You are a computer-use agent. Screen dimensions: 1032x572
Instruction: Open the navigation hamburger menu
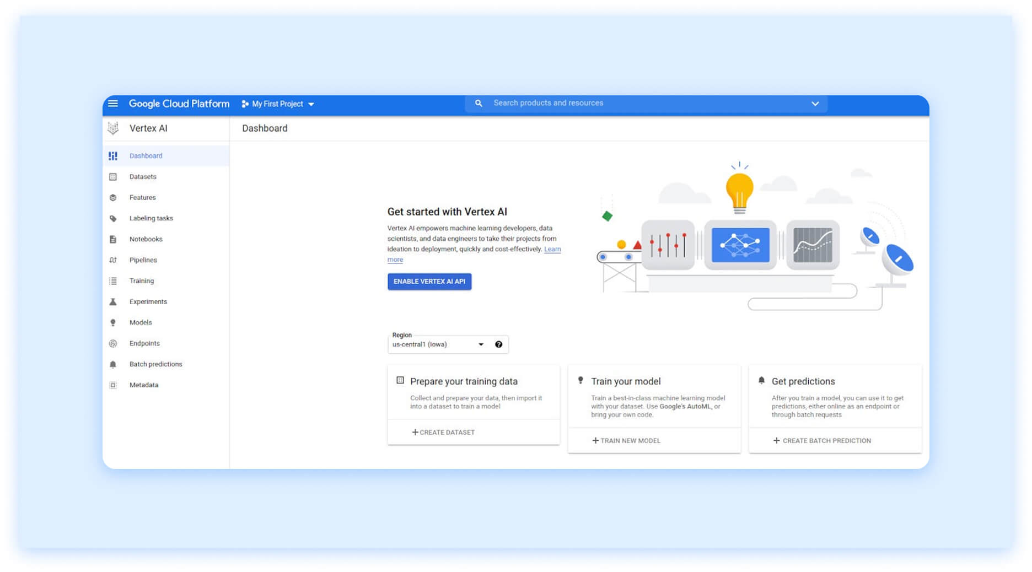click(x=113, y=104)
